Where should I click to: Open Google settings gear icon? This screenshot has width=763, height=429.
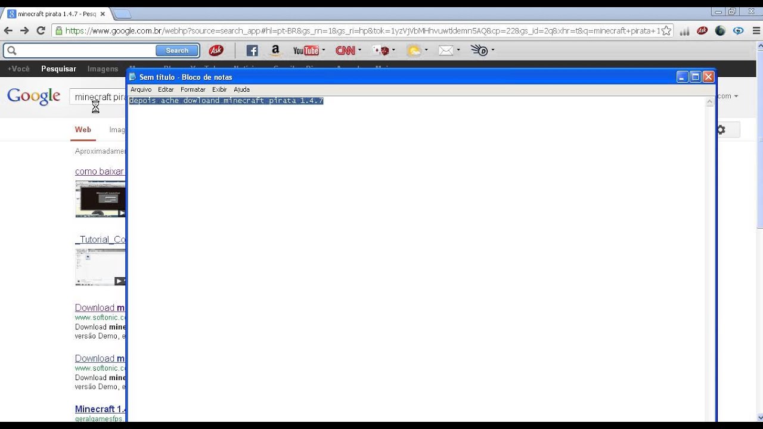(x=721, y=130)
